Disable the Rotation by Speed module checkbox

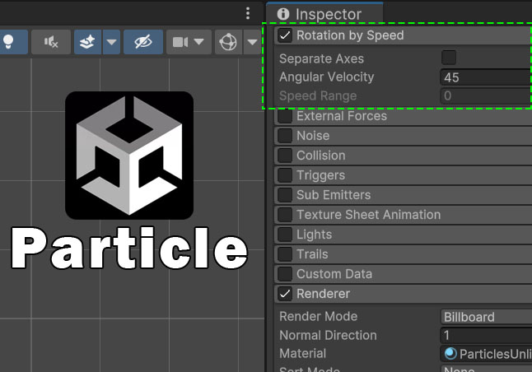284,35
